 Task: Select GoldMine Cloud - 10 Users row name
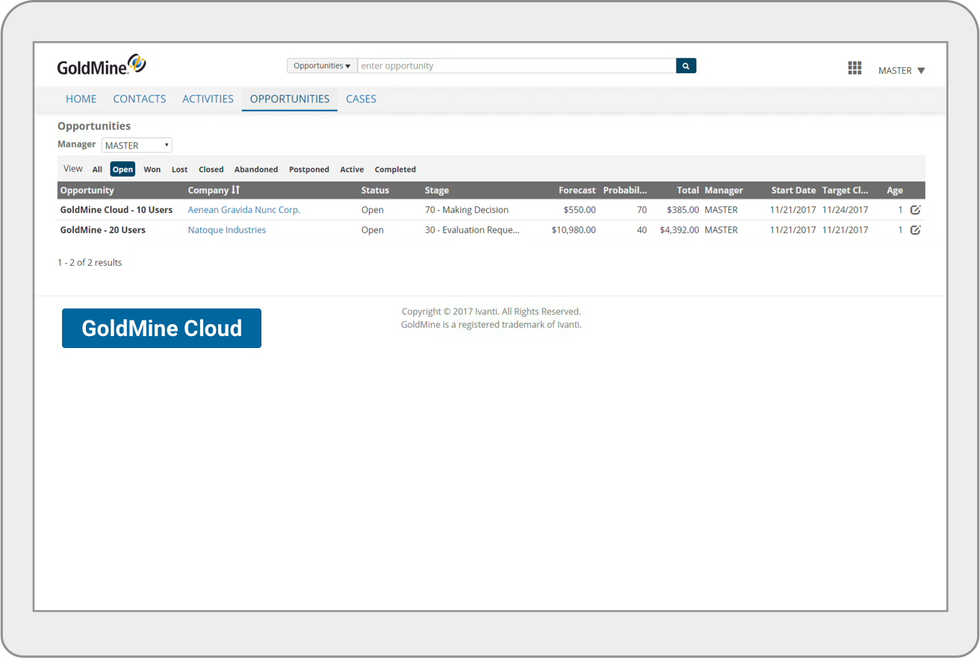117,210
